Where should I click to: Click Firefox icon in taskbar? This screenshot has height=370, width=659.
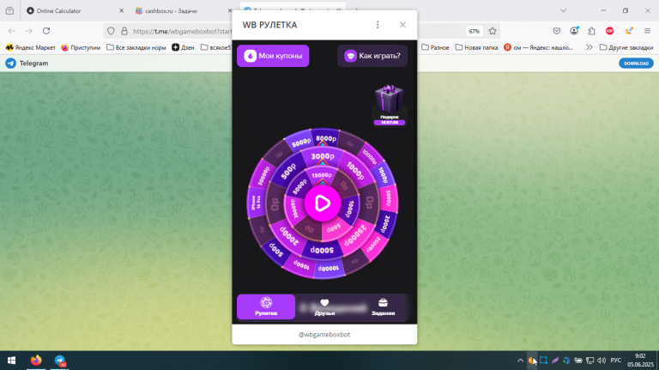[36, 361]
